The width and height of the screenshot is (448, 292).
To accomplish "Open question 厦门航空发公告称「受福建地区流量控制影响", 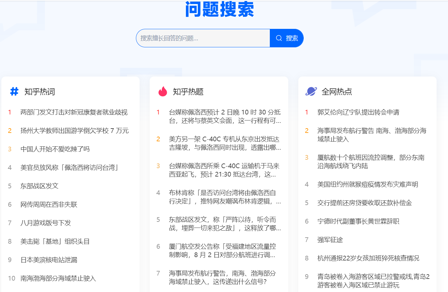I will pyautogui.click(x=222, y=251).
